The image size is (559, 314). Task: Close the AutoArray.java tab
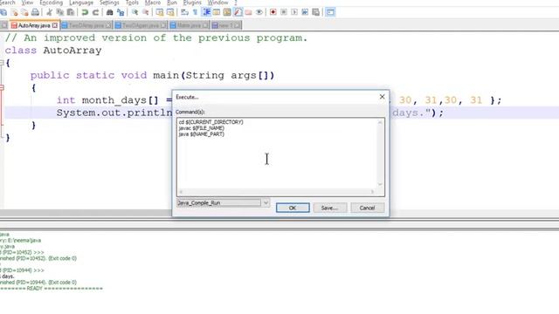point(54,25)
